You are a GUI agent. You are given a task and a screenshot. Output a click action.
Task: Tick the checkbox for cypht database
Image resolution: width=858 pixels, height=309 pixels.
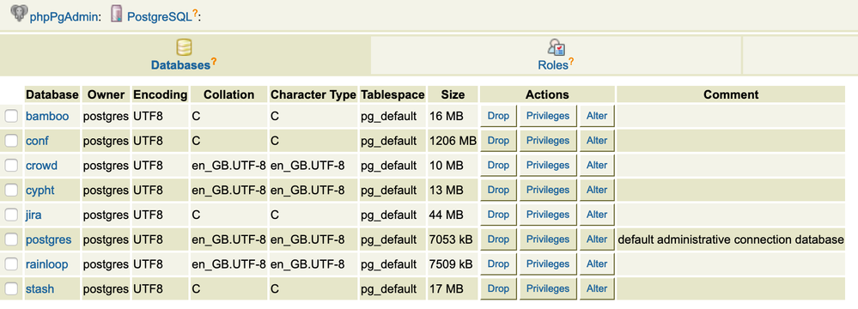[x=11, y=191]
